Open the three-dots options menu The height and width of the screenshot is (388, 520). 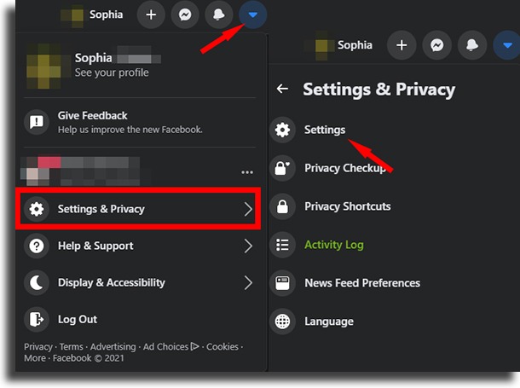point(247,172)
